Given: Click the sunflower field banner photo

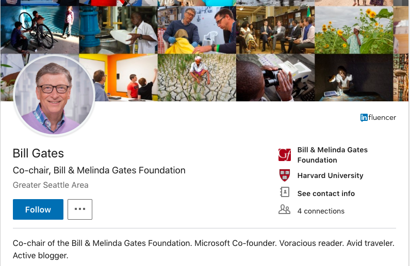Looking at the screenshot, I should [353, 30].
